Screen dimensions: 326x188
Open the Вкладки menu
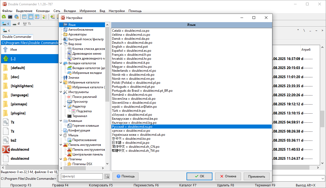70,11
